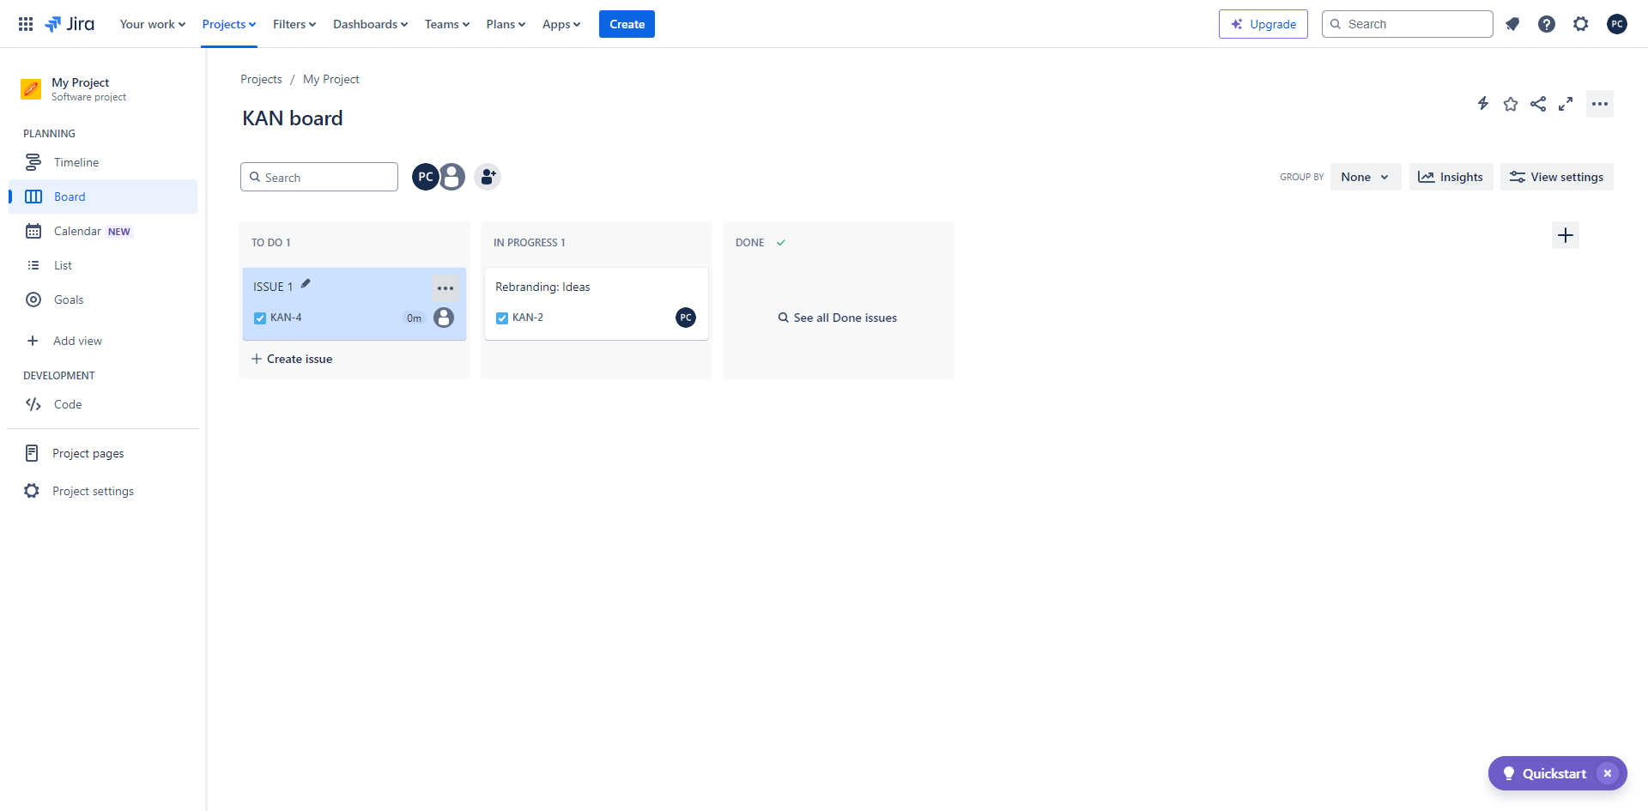Open View settings
Image resolution: width=1648 pixels, height=811 pixels.
(x=1557, y=177)
